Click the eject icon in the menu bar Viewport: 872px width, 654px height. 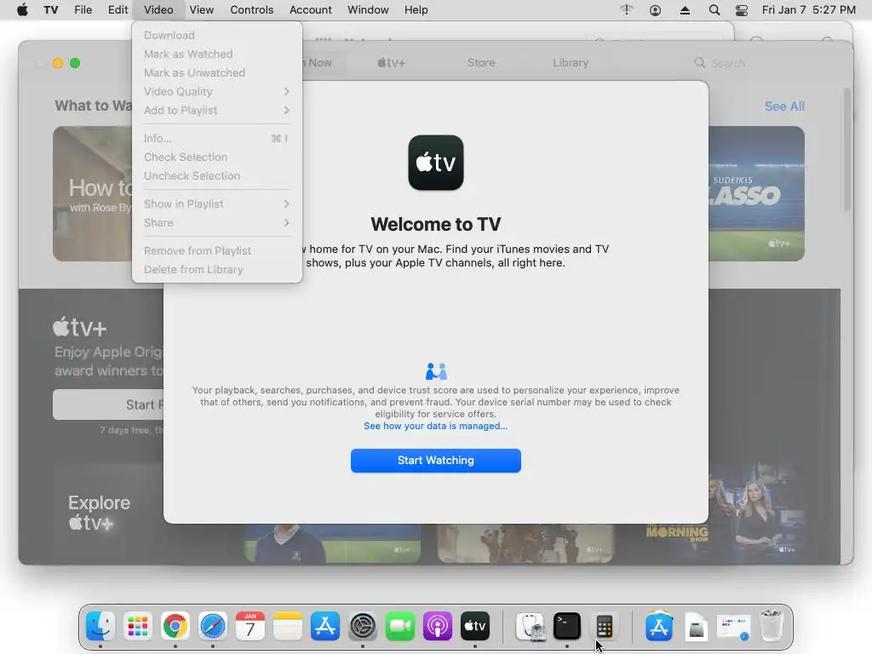click(686, 10)
